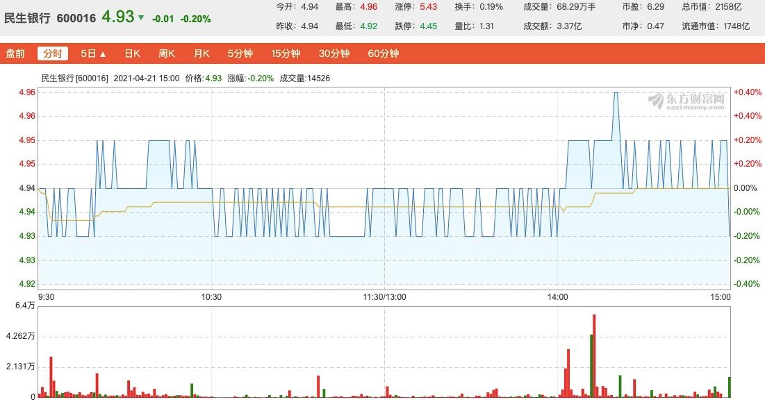
Task: Click the 11:30/13:00 midday axis marker
Action: coord(385,296)
